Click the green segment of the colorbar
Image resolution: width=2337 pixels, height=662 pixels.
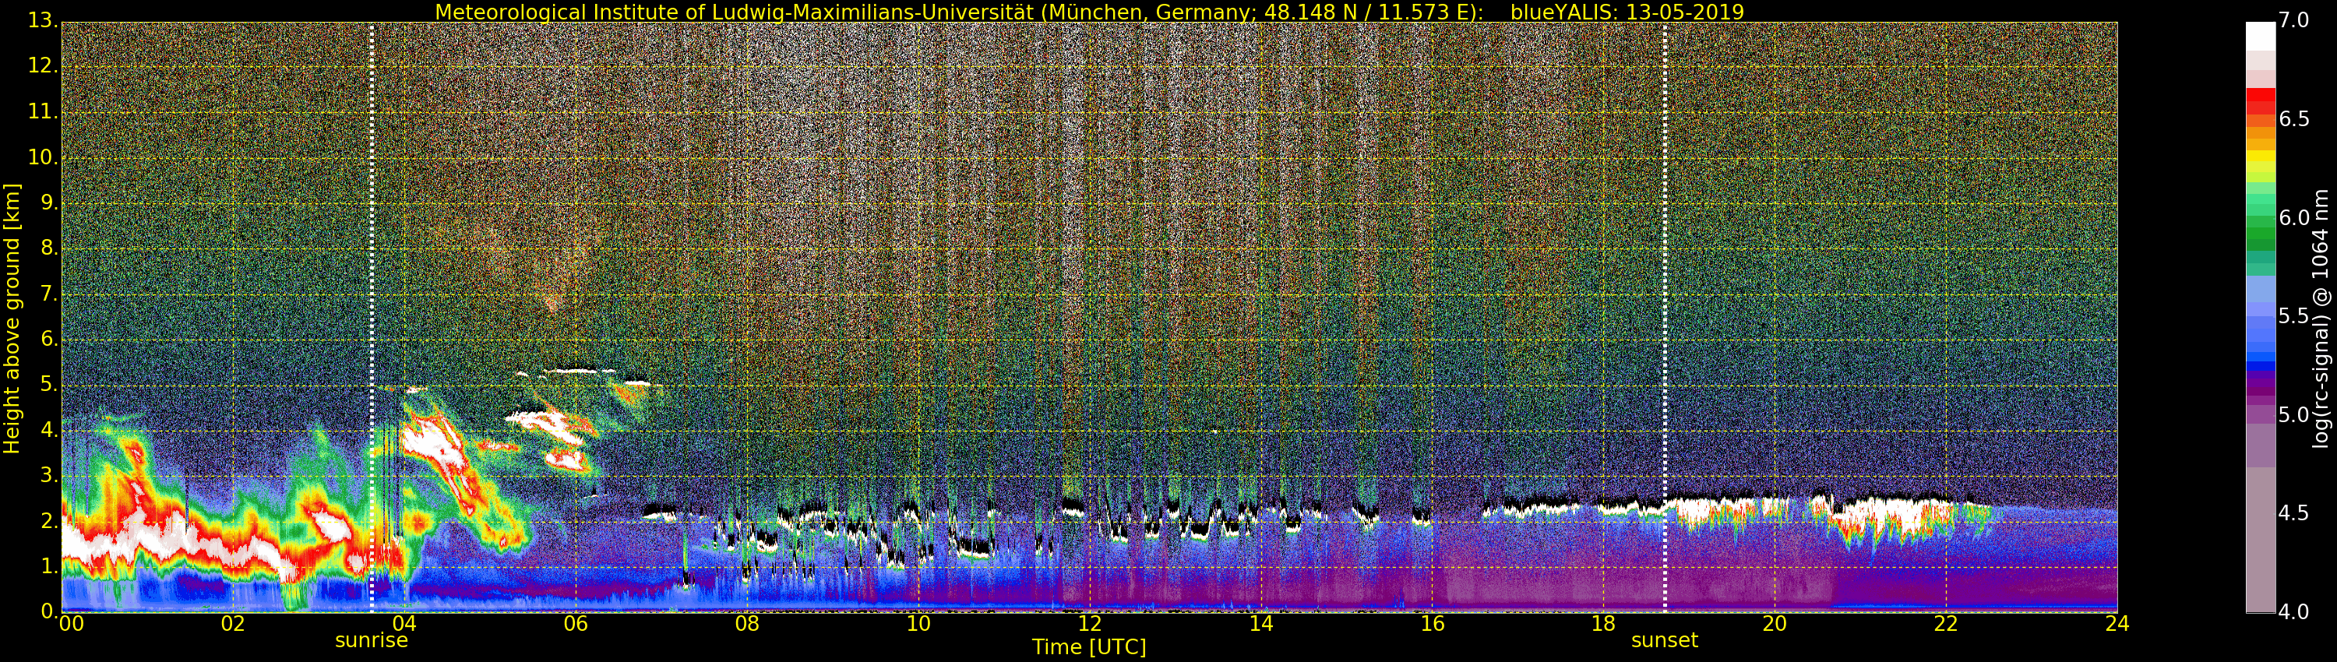tap(2260, 231)
